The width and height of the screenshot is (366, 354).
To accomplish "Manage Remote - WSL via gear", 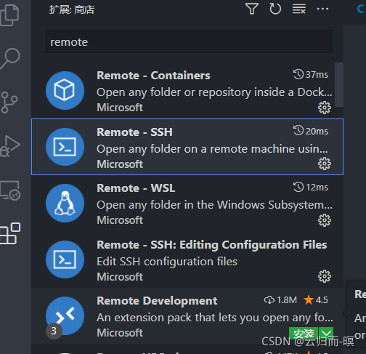I will click(325, 220).
